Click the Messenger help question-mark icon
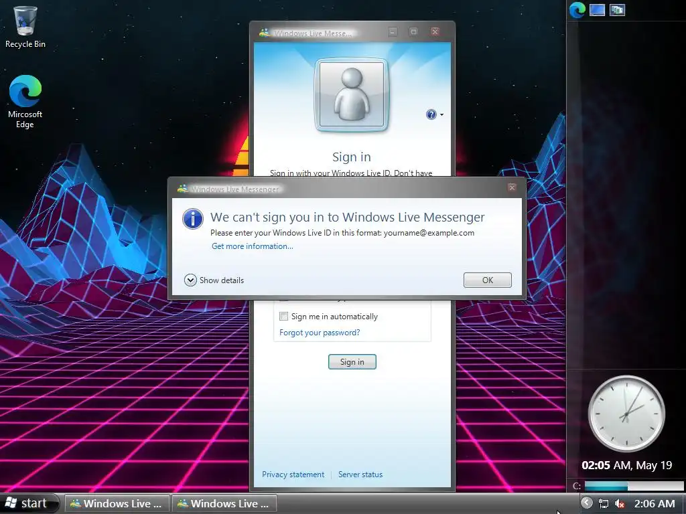Viewport: 686px width, 514px height. (431, 114)
